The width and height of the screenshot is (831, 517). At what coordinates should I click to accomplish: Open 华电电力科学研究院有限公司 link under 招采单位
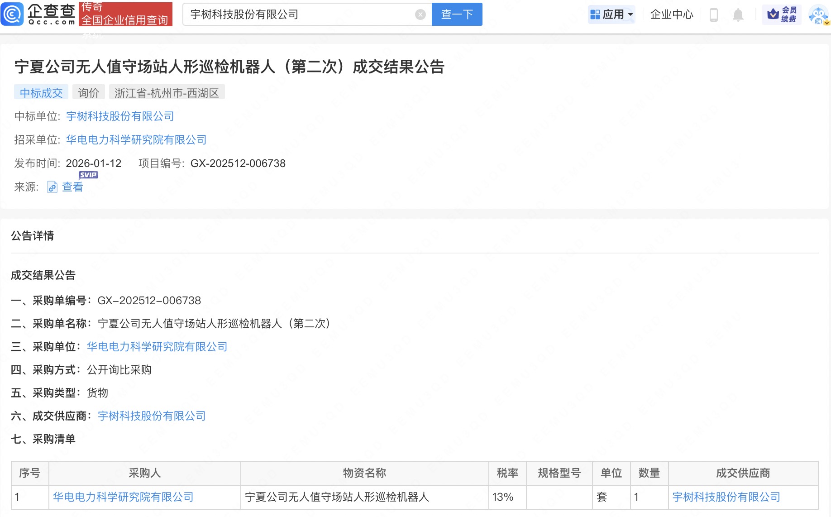(135, 140)
